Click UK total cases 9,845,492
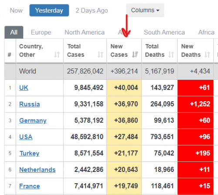Image resolution: width=218 pixels, height=195 pixels. (89, 88)
